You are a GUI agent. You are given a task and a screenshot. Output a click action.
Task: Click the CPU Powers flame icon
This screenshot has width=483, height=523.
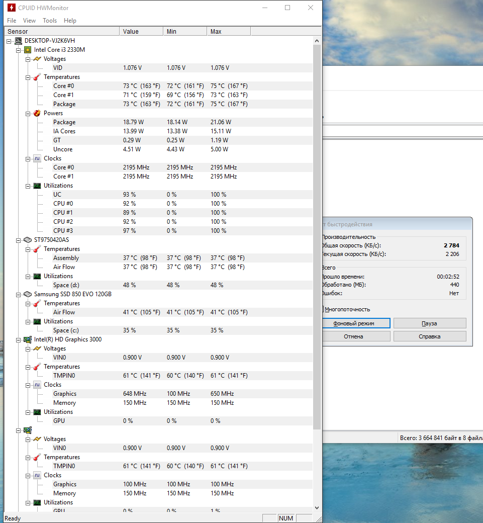(37, 113)
